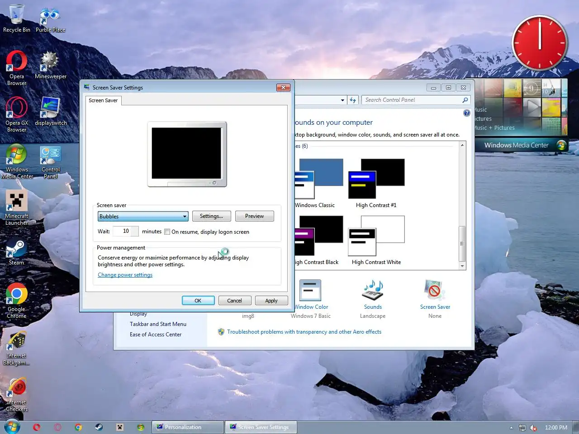Open Opera GX from the taskbar
Image resolution: width=579 pixels, height=434 pixels.
57,427
